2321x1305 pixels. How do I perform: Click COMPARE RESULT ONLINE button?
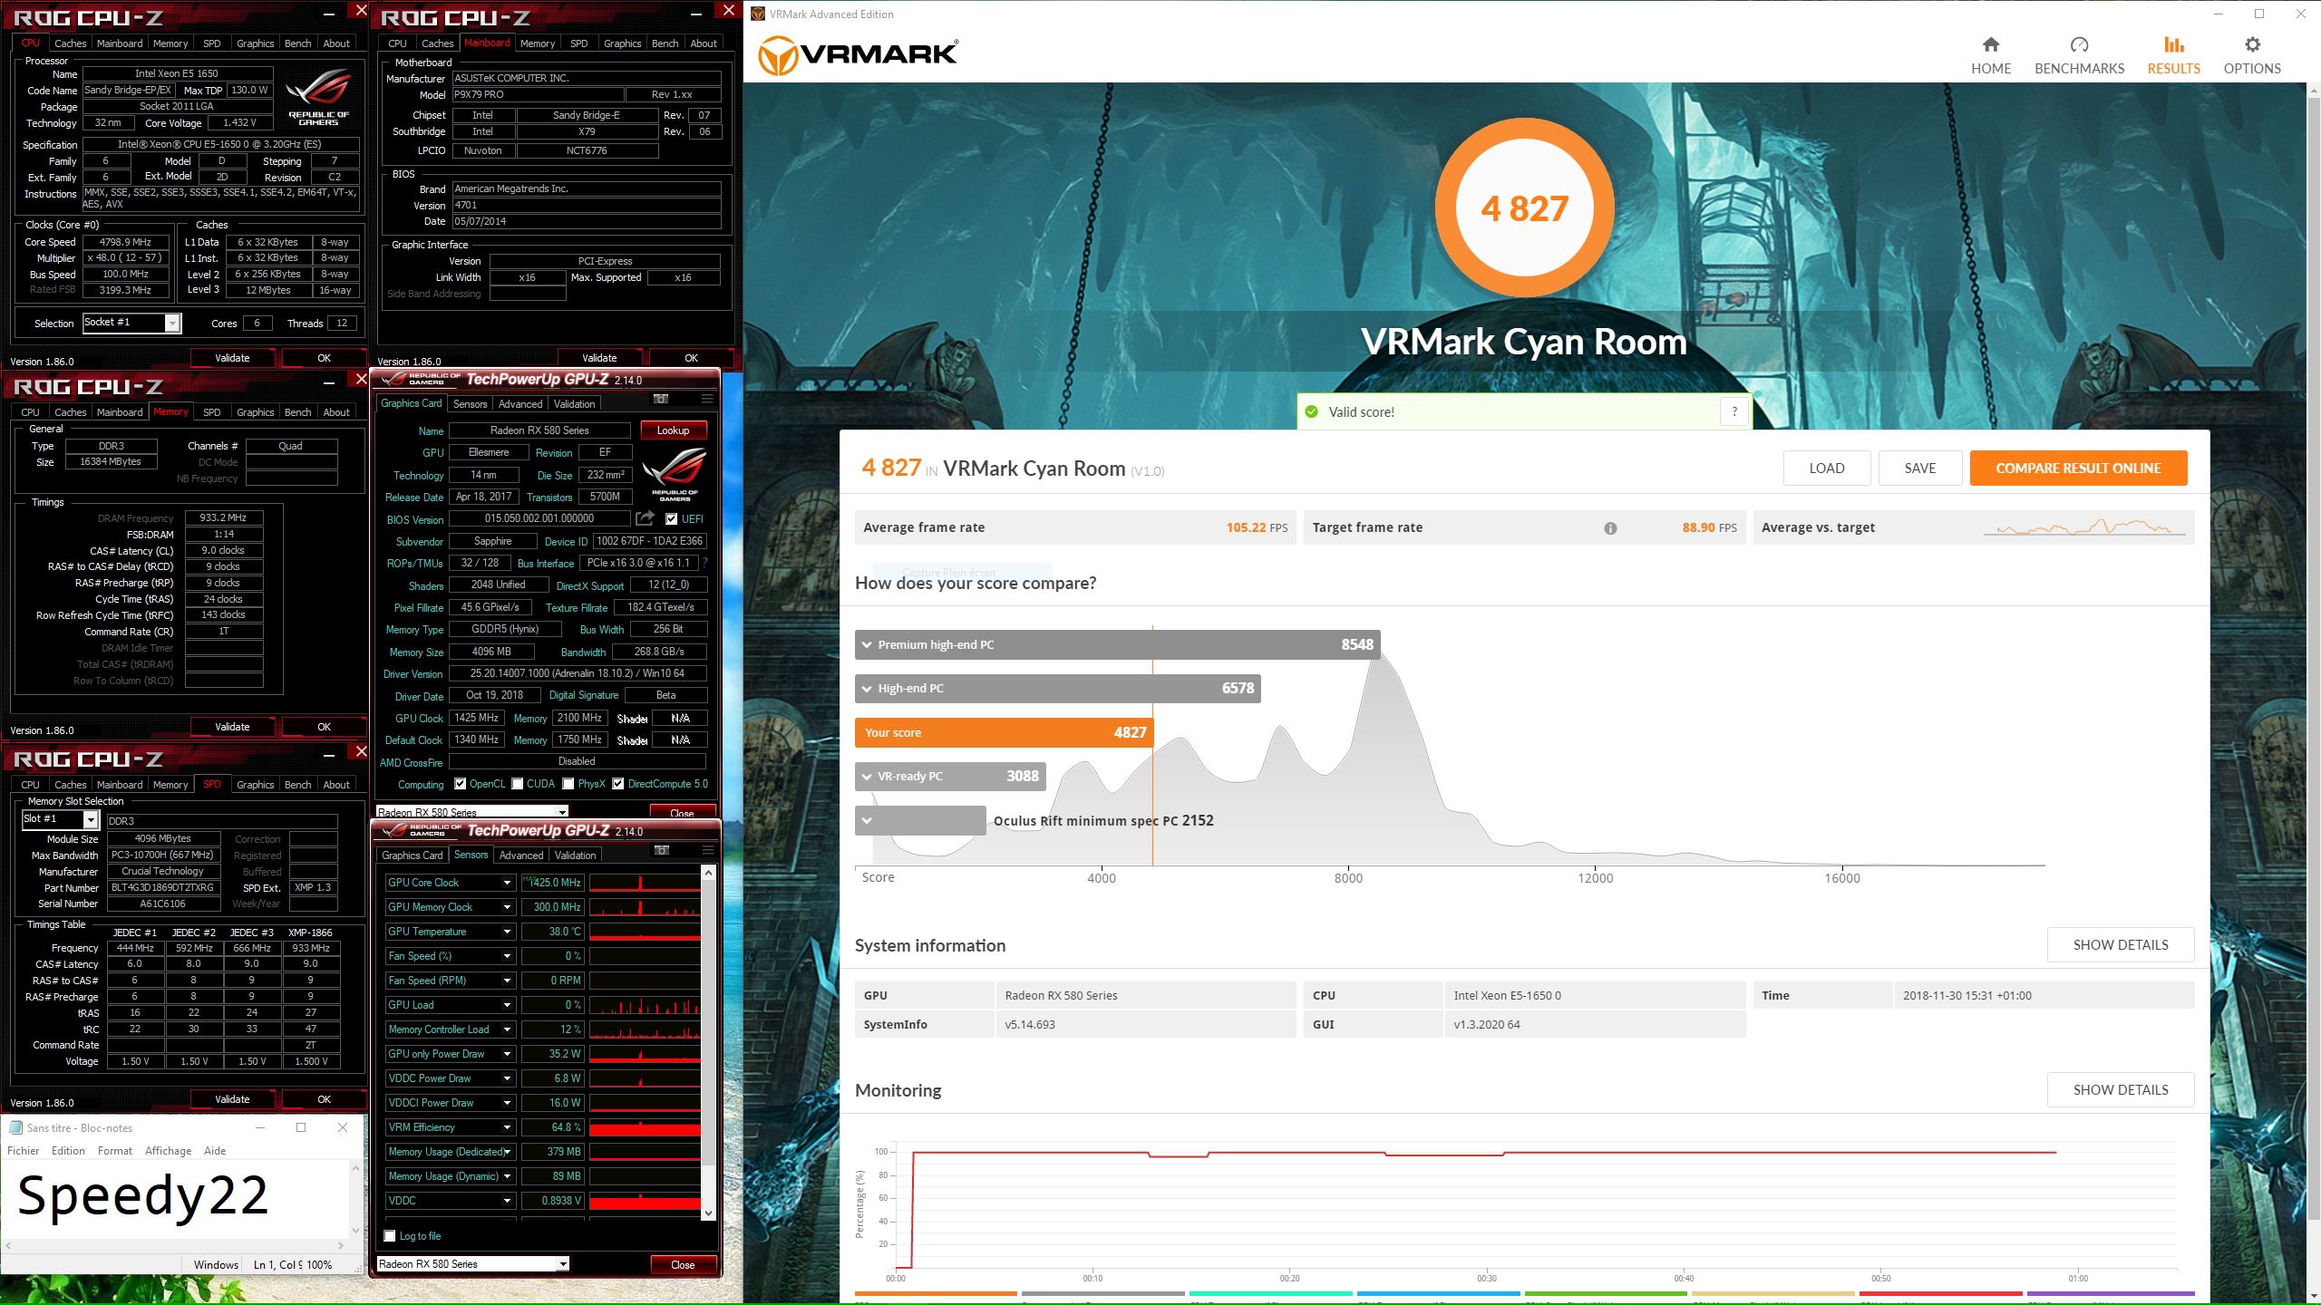[x=2078, y=469]
